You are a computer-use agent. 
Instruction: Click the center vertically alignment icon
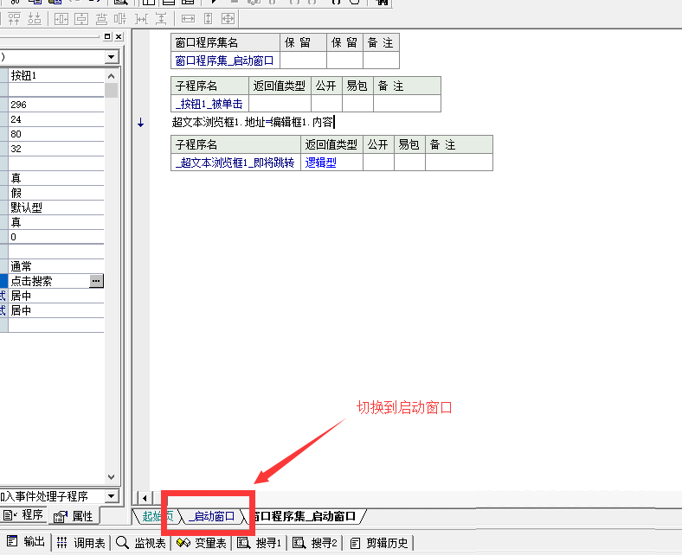tap(81, 19)
